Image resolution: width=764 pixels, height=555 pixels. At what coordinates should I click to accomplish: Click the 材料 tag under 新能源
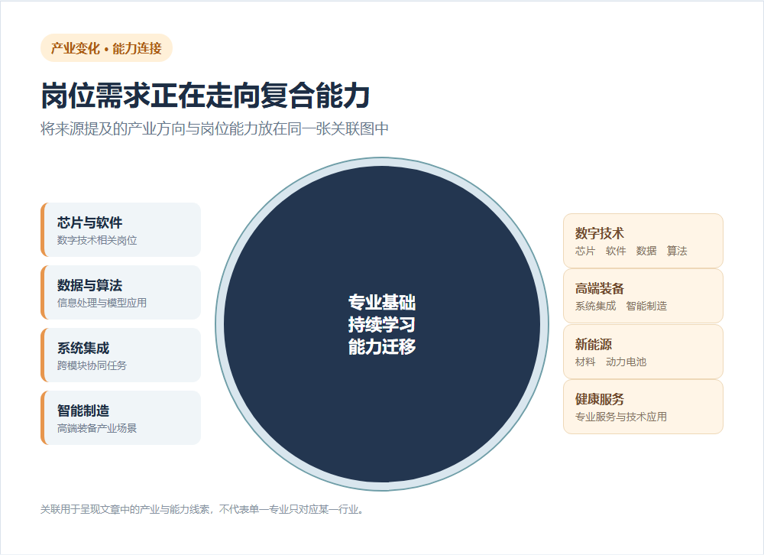coord(584,362)
